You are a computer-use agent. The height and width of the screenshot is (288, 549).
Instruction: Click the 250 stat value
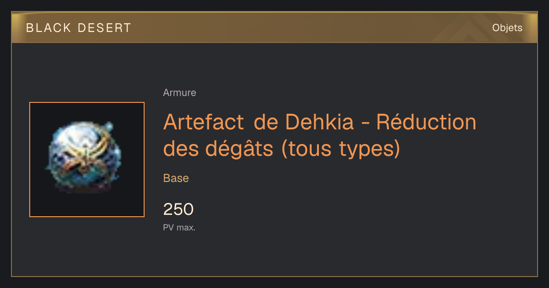pos(178,209)
